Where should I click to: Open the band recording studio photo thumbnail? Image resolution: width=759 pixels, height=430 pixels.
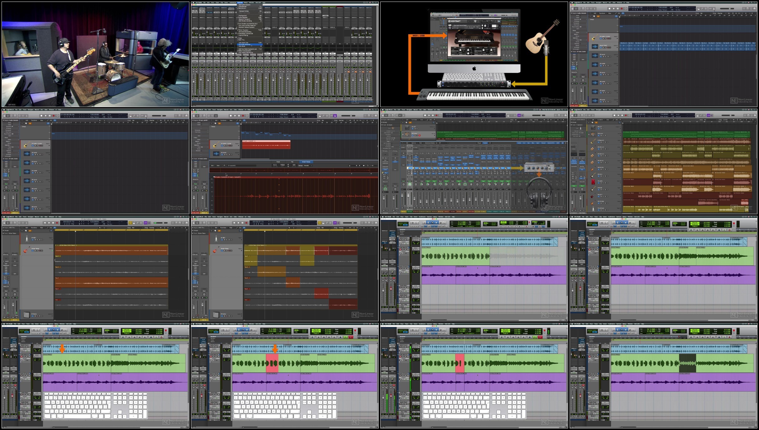point(95,54)
